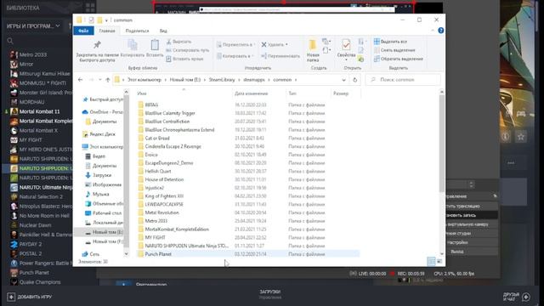Click Size column header
The image size is (544, 306).
pos(346,93)
